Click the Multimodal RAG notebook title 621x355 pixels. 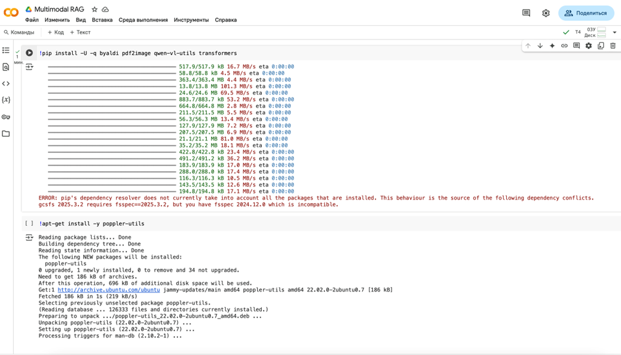click(59, 9)
